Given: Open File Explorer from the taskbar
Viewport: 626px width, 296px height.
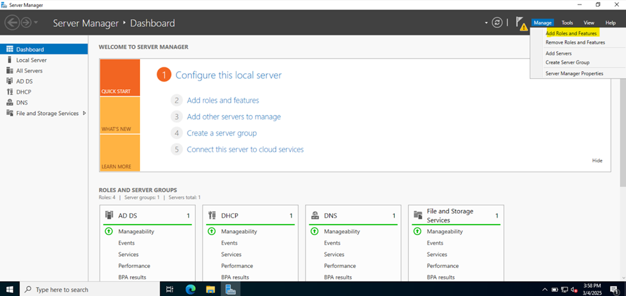Looking at the screenshot, I should click(x=211, y=289).
